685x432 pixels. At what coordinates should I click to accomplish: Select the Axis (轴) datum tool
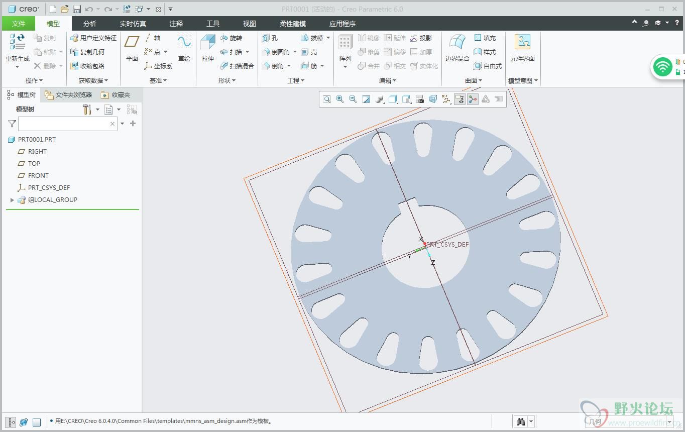pos(152,38)
